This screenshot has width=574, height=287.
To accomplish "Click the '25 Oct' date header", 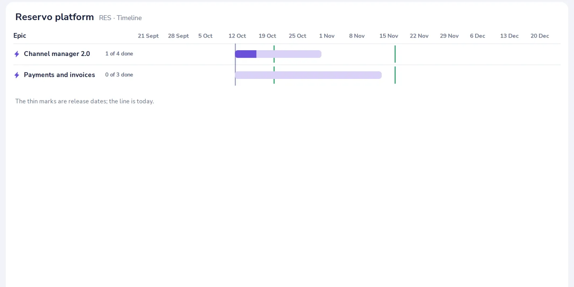I will click(297, 36).
